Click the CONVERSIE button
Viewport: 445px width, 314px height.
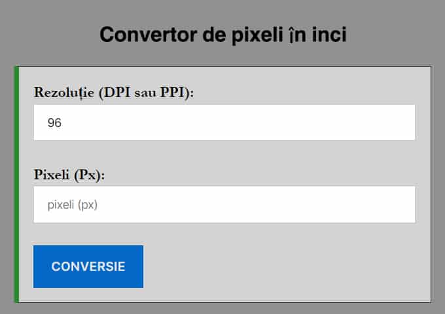click(x=88, y=266)
